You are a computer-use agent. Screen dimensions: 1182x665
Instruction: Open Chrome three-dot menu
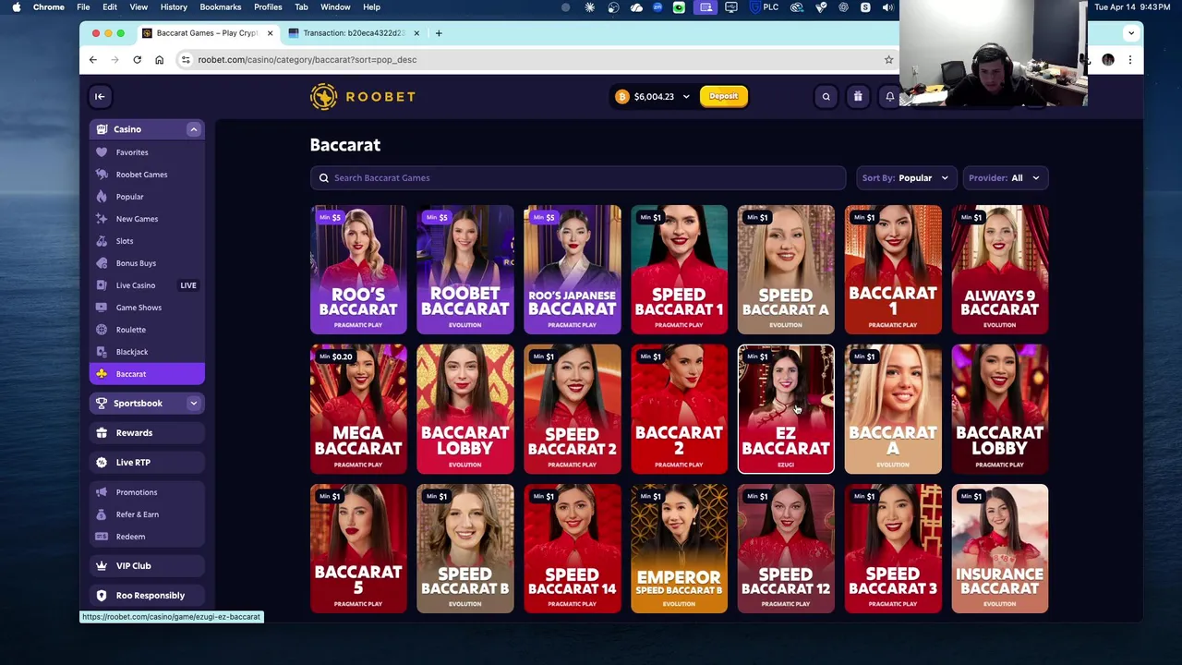1129,59
